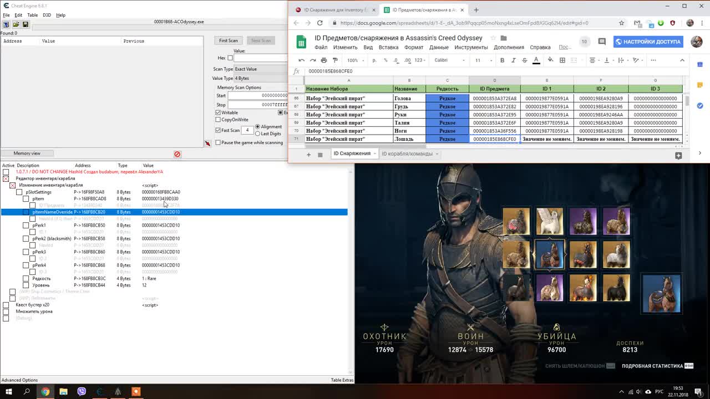Click the fill color bucket icon
The image size is (710, 399).
[550, 60]
